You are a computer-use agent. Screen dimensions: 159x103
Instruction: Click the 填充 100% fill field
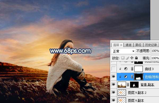(x=155, y=58)
